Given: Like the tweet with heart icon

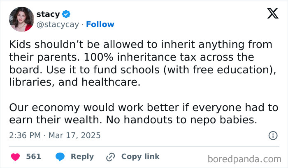Looking at the screenshot, I should tap(15, 157).
